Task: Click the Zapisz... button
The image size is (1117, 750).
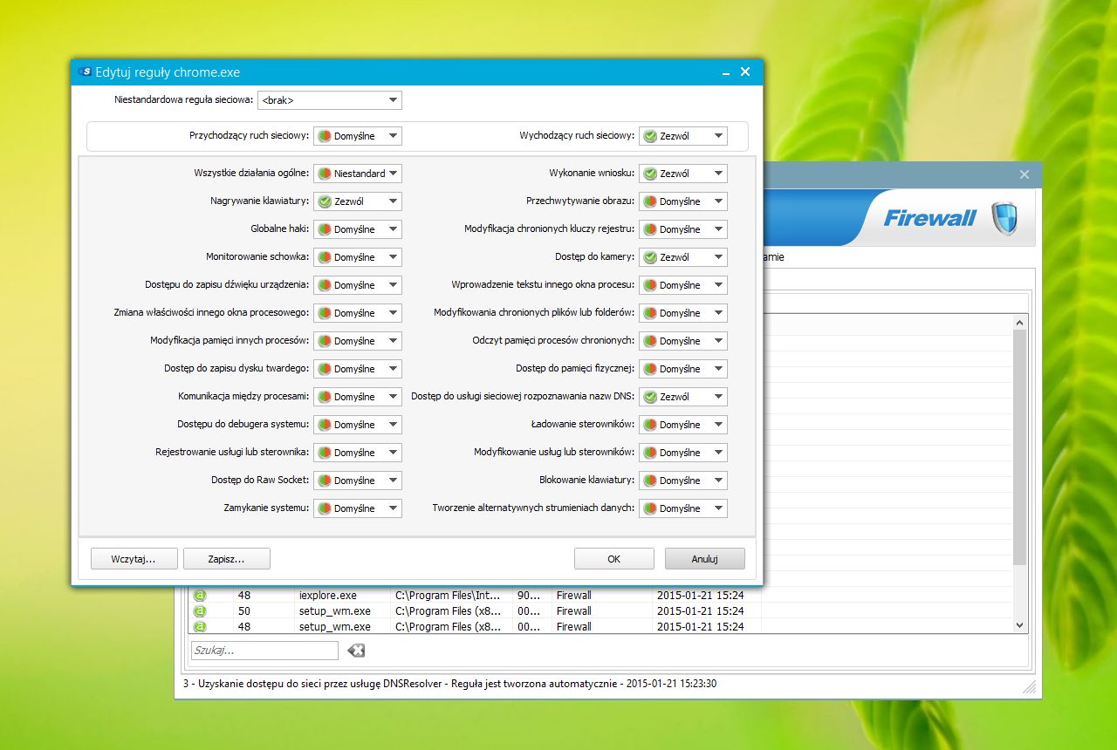Action: [x=227, y=559]
